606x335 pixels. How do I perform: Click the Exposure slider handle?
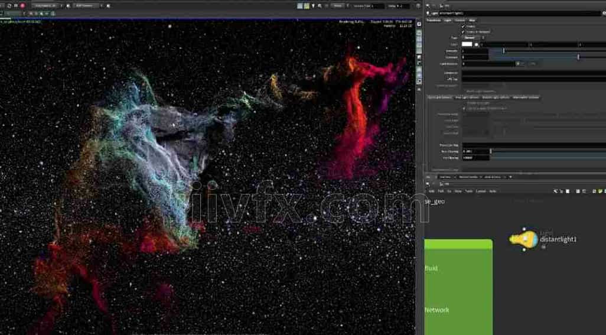(x=578, y=57)
